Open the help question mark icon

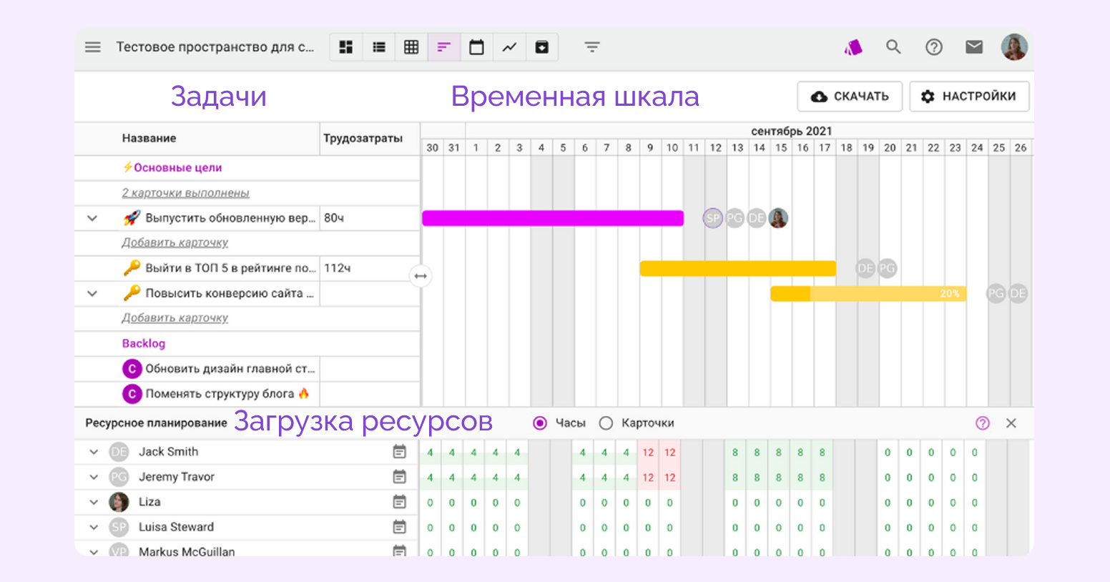pos(934,47)
